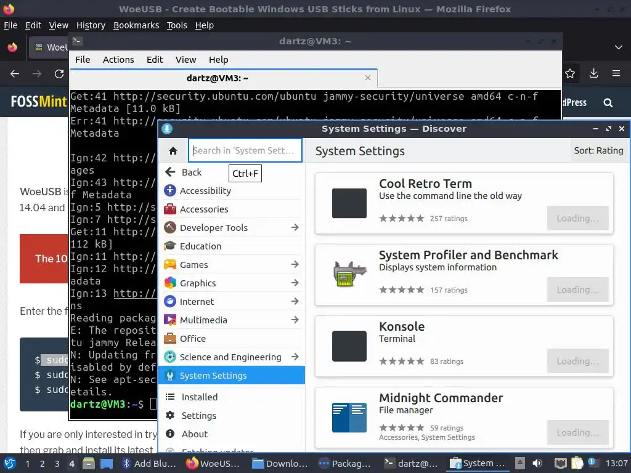The width and height of the screenshot is (631, 473).
Task: Show Installed applications list
Action: [x=232, y=397]
